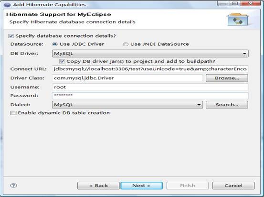Close the dialog with the red X
Screen dimensions: 264x197
click(x=251, y=3)
